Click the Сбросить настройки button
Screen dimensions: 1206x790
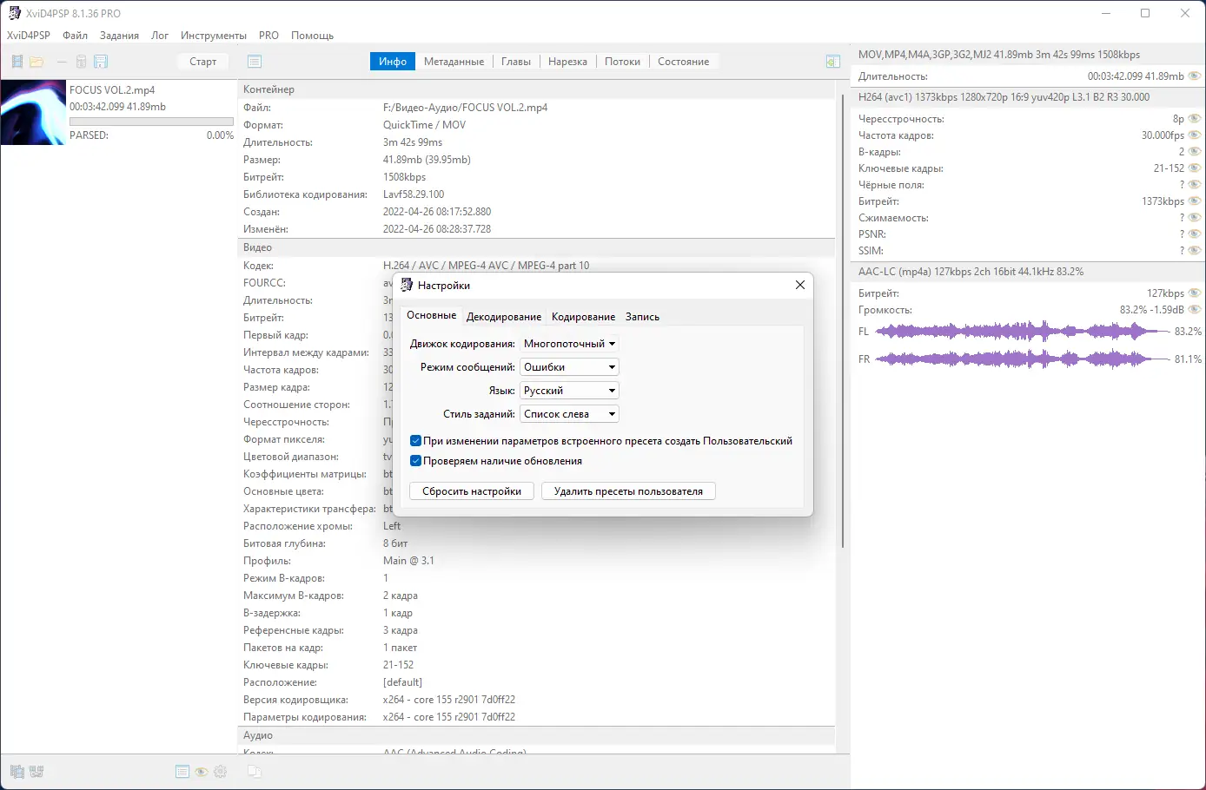click(x=472, y=491)
